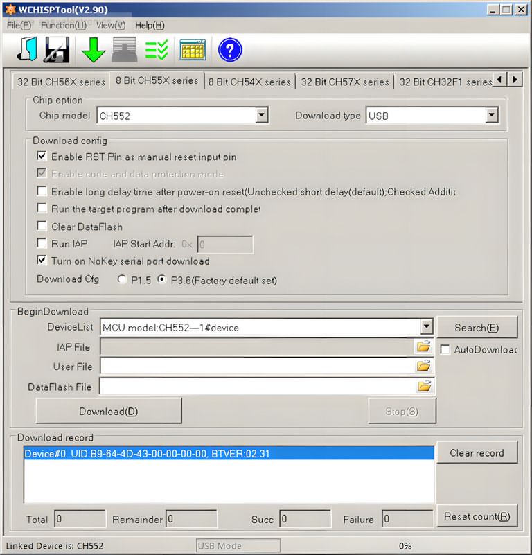Click the green download arrow icon
The height and width of the screenshot is (555, 532).
(93, 51)
